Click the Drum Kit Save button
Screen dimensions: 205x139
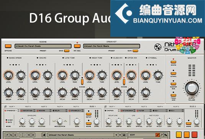pyautogui.click(x=135, y=51)
